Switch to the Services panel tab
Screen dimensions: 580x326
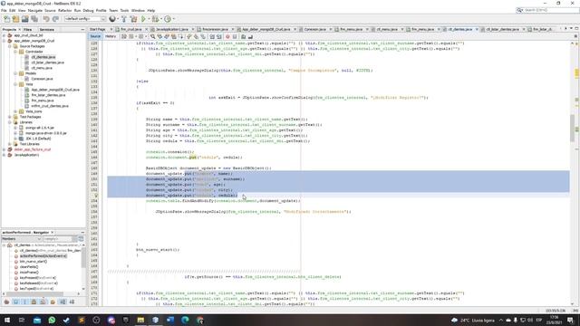[x=46, y=29]
